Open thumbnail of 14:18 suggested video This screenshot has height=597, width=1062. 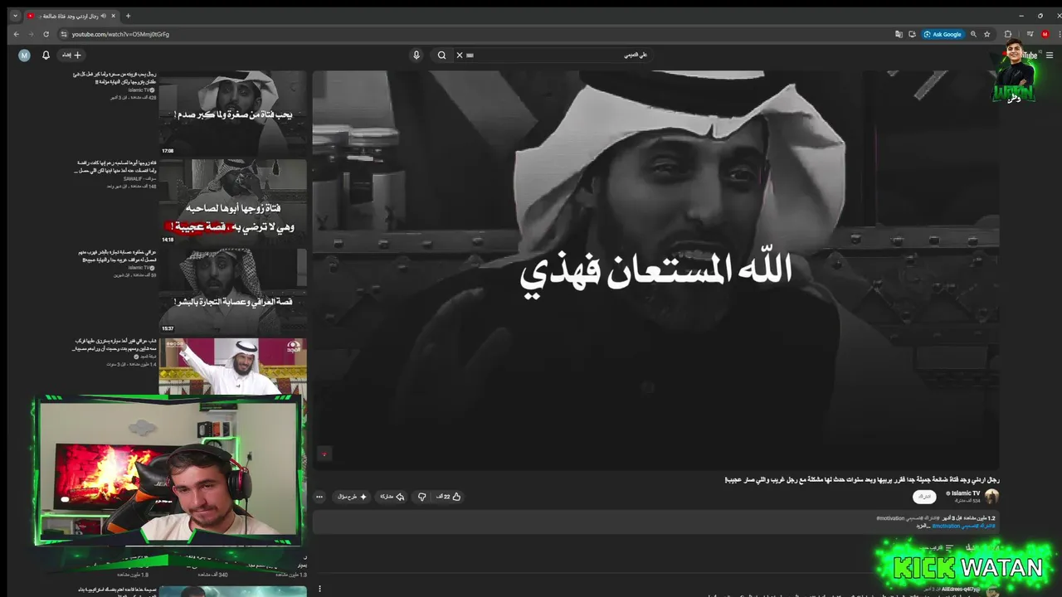[233, 201]
